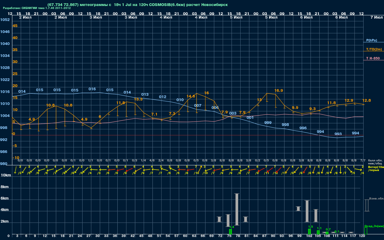Click hour 120 on the bottom axis

(x=362, y=236)
